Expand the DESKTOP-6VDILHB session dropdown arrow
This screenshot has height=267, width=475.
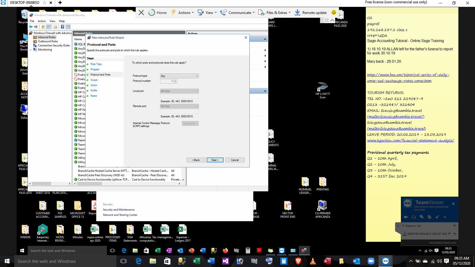449,233
